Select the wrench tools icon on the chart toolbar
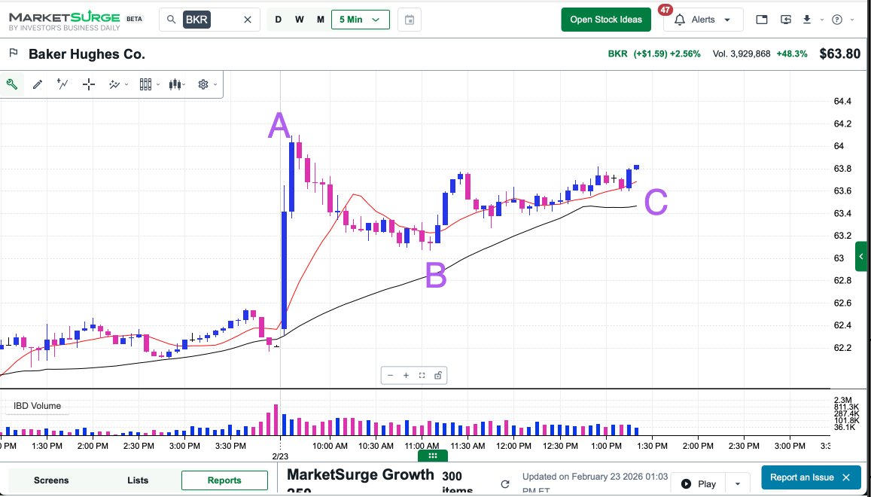Screen dimensions: 871x497 pyautogui.click(x=12, y=84)
